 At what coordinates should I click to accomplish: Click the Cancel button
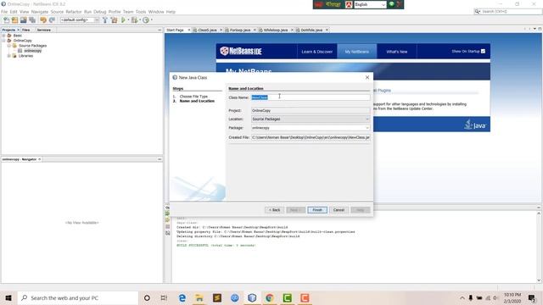tap(339, 210)
